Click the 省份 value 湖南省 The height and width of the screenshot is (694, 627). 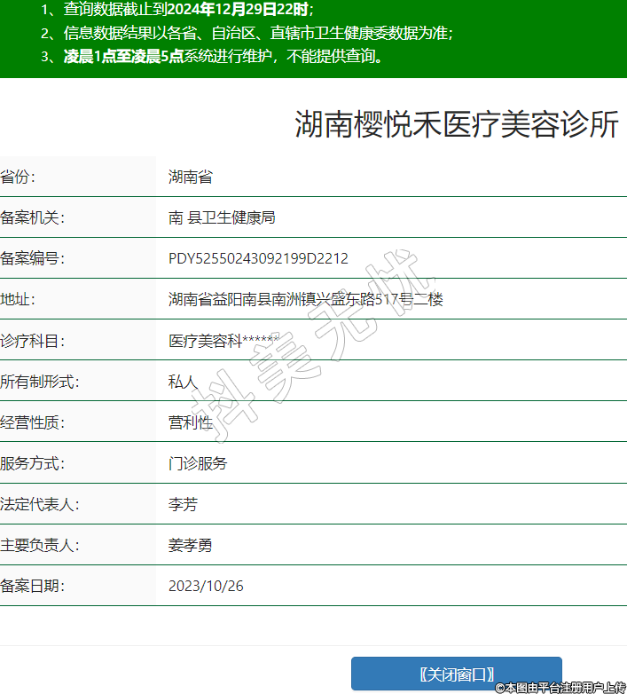pos(190,177)
